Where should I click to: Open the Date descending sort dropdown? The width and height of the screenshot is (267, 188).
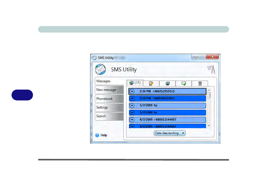coord(170,133)
